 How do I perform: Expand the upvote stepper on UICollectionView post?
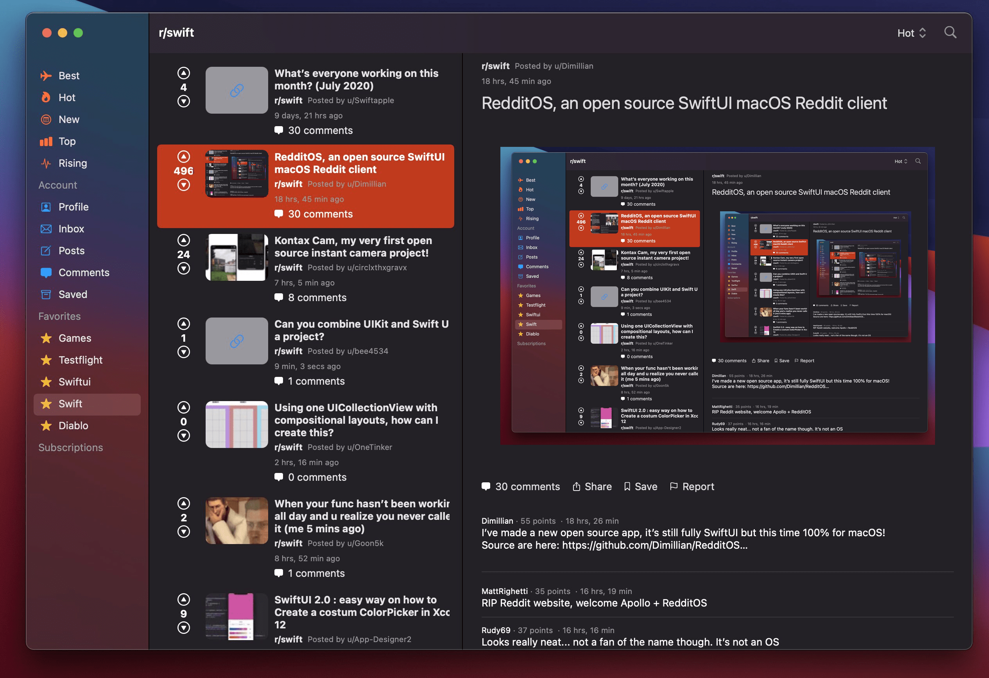pyautogui.click(x=183, y=406)
